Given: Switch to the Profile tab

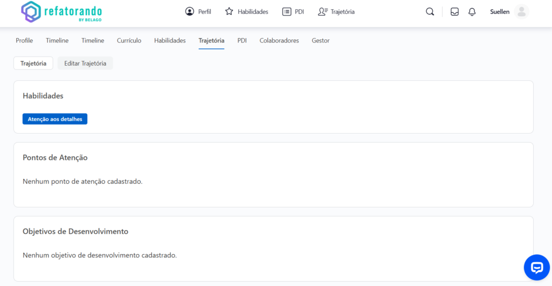Looking at the screenshot, I should pyautogui.click(x=24, y=40).
